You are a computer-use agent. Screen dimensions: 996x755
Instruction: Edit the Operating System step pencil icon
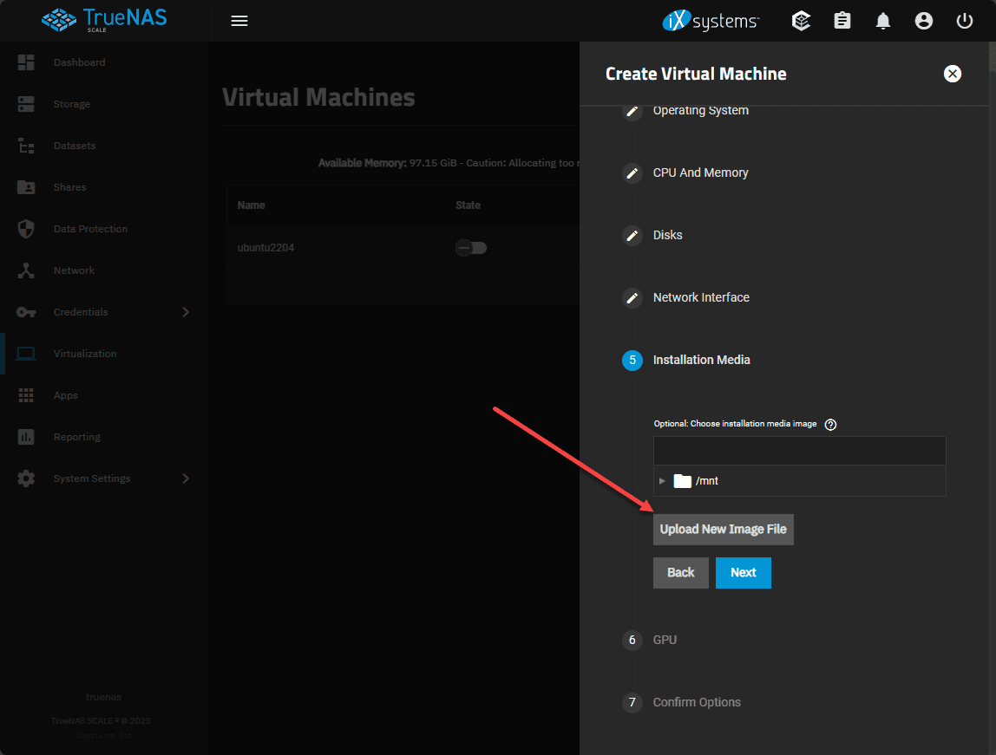(632, 111)
